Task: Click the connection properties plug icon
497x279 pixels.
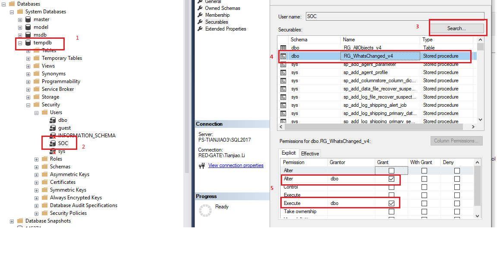Action: coord(201,165)
